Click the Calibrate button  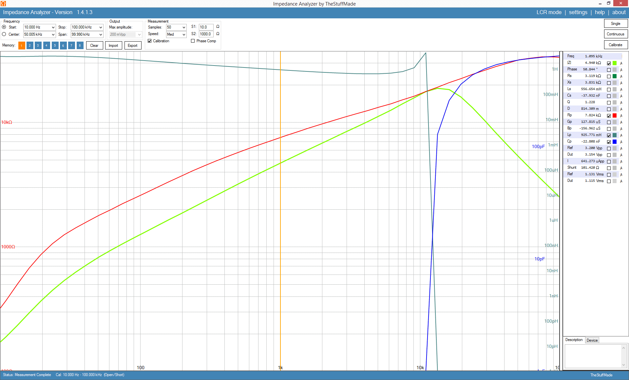[616, 45]
